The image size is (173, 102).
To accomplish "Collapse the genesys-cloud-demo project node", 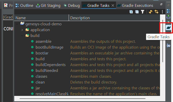I will point(17,24).
